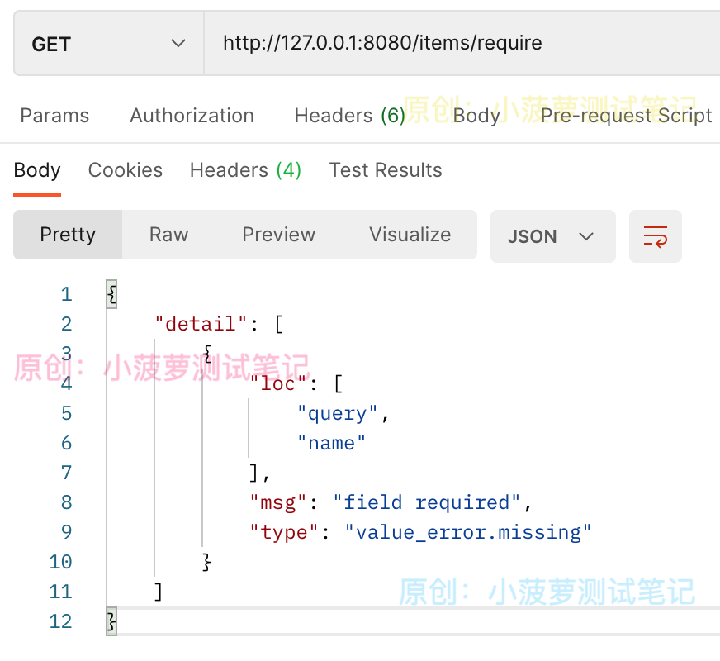Select the Pretty view mode
The width and height of the screenshot is (720, 661).
point(68,235)
